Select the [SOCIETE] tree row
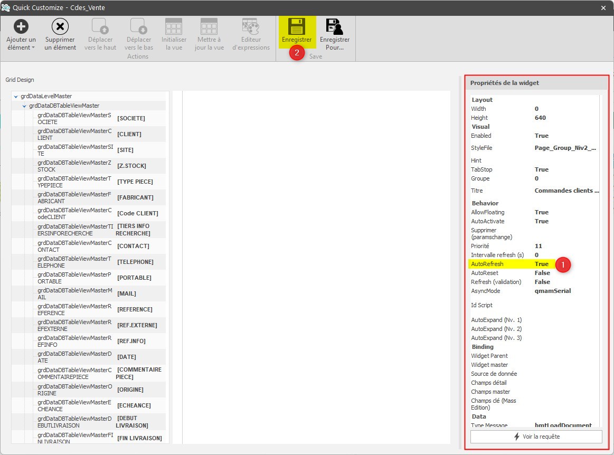 [x=131, y=118]
